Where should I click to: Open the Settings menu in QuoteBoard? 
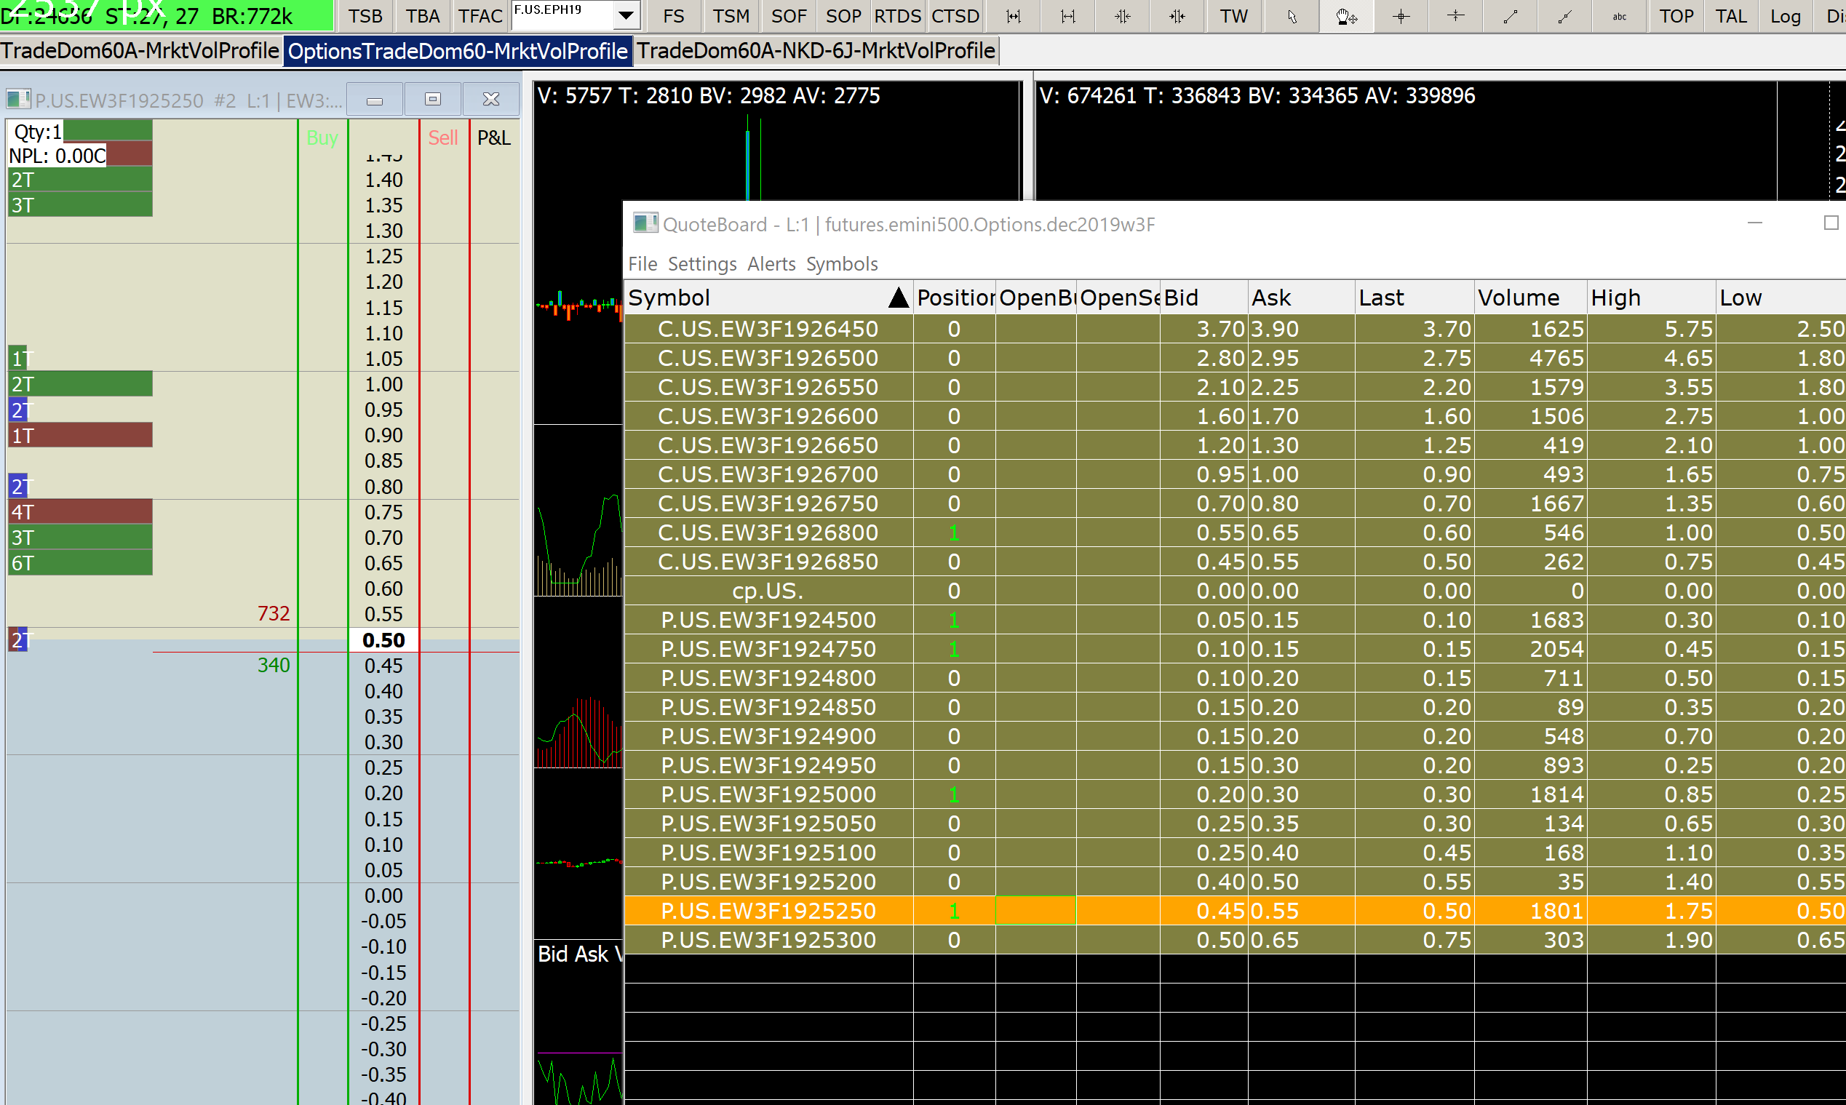pyautogui.click(x=701, y=264)
